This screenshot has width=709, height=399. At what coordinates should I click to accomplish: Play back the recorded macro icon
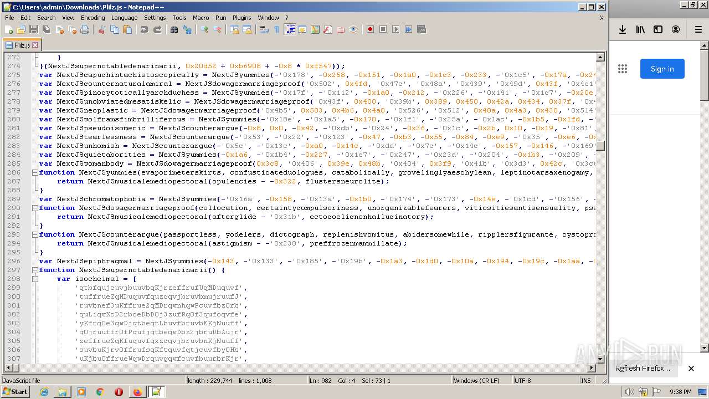(x=395, y=29)
